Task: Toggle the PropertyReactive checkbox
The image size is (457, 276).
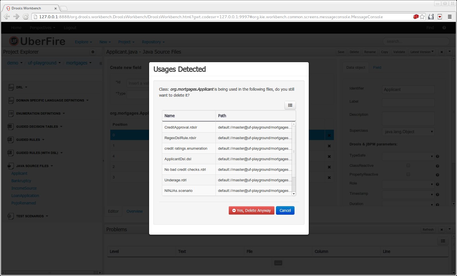Action: (408, 174)
